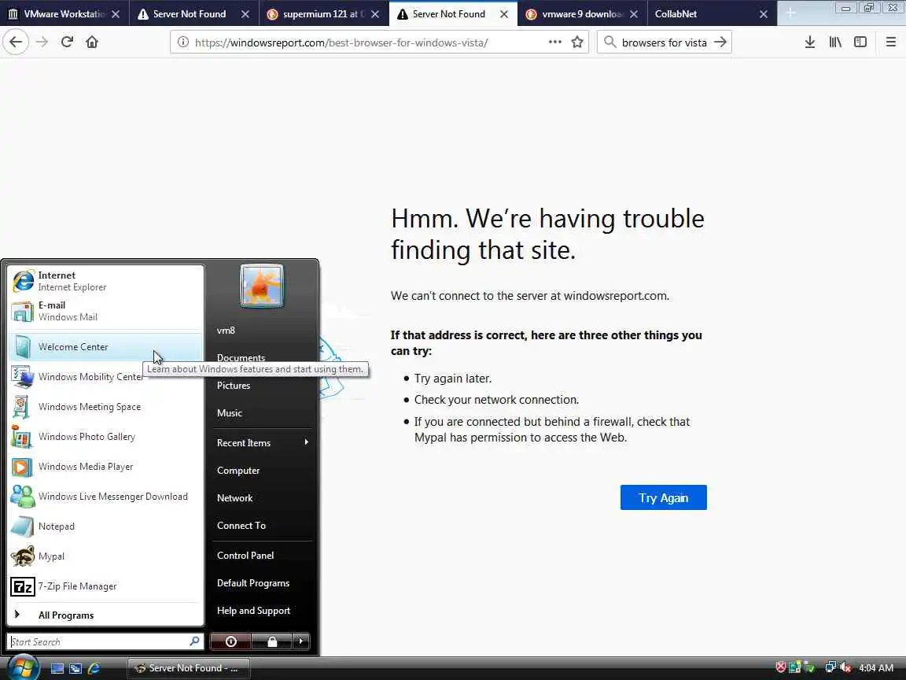
Task: Launch Mypal browser from Start menu
Action: (105, 556)
